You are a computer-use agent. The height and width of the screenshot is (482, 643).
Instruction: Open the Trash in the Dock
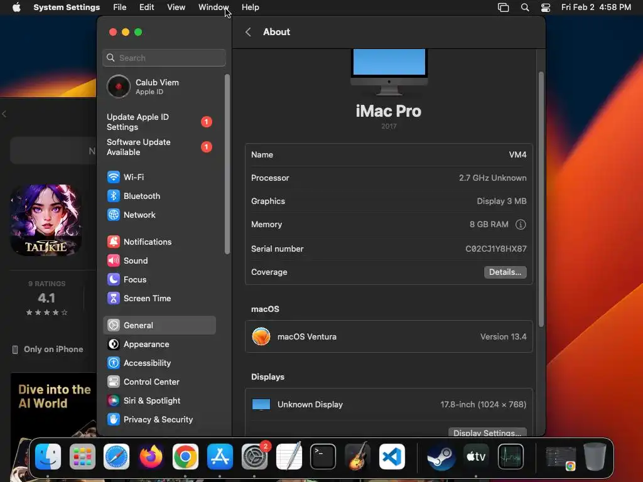coord(595,457)
